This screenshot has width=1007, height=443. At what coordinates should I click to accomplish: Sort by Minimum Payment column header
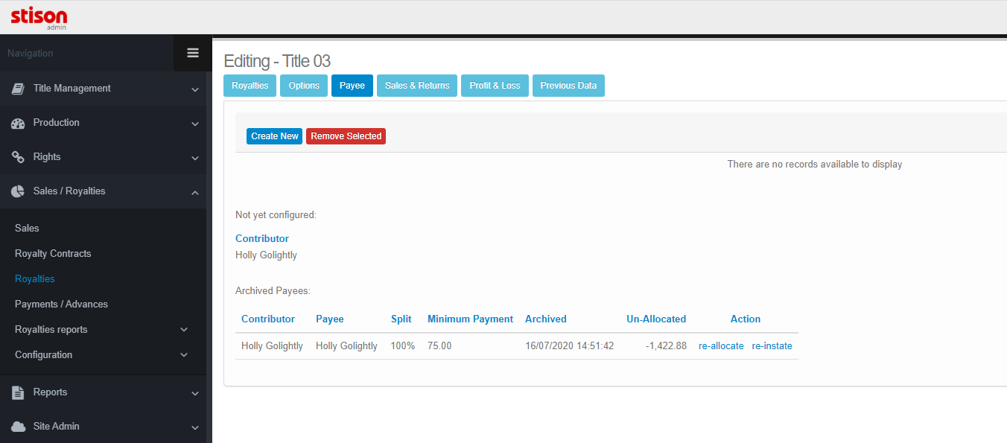tap(470, 319)
